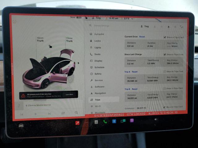198x148 pixels.
Task: Reset the Trip A counter
Action: (135, 72)
